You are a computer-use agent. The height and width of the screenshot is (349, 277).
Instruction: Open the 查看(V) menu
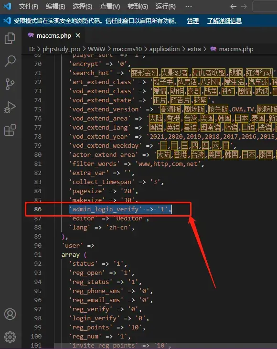point(110,7)
